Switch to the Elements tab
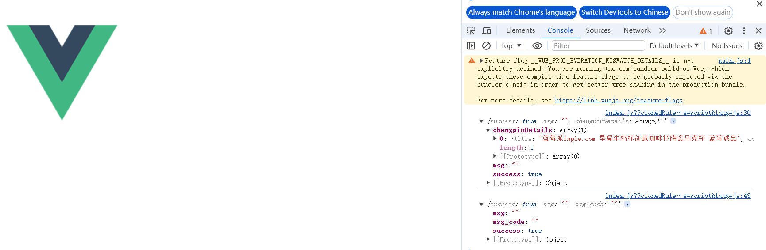 [520, 30]
